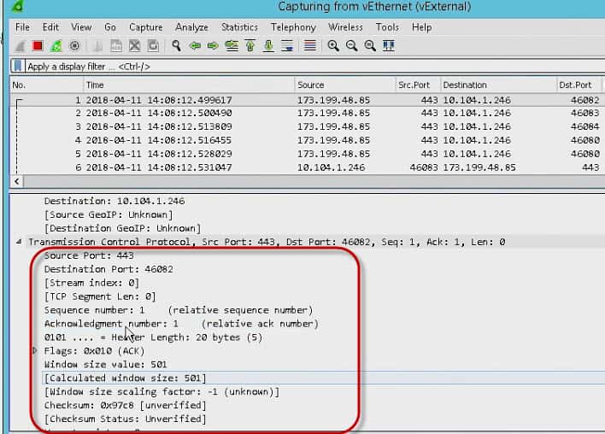Open the Wireless menu

click(x=345, y=27)
